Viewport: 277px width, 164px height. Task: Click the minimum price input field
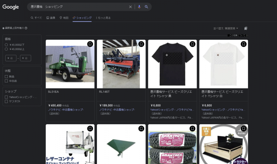pos(11,58)
